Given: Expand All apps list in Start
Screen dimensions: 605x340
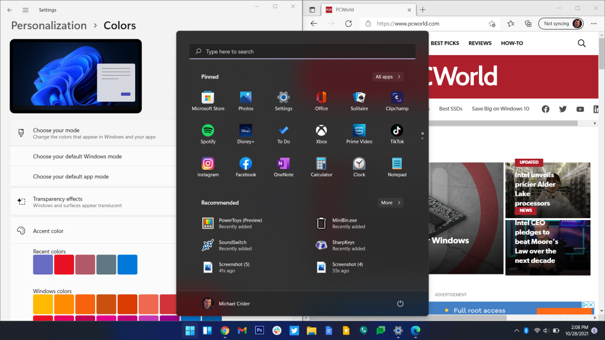Looking at the screenshot, I should tap(388, 77).
